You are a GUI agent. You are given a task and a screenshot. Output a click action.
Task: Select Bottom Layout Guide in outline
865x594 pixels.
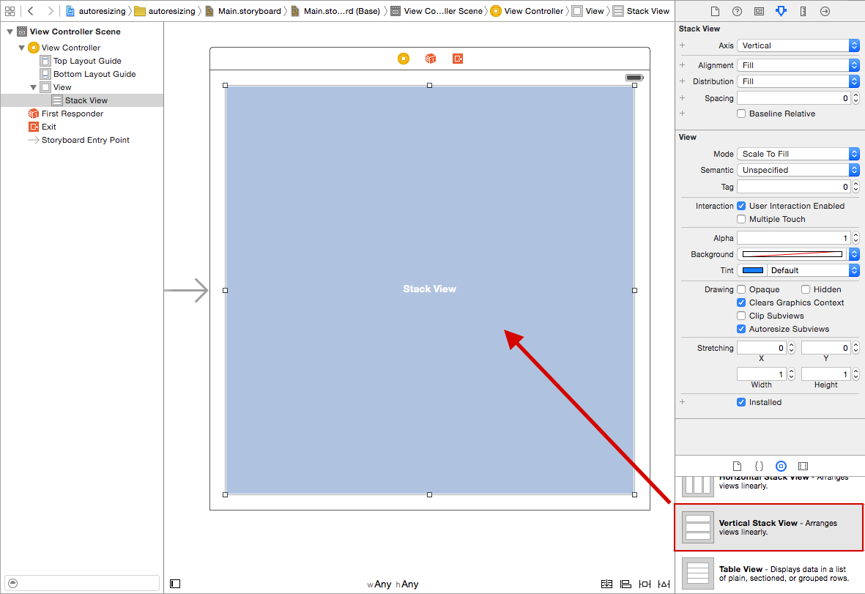pos(89,74)
